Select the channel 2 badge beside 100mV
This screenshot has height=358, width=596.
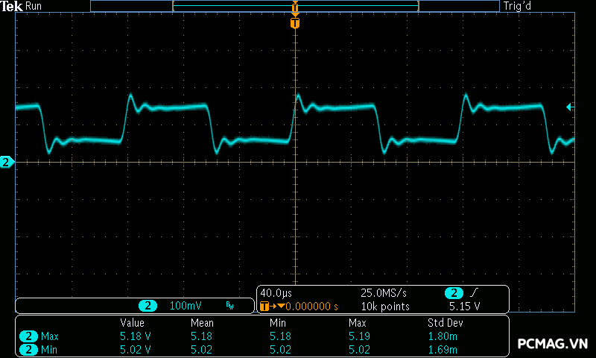coord(148,306)
